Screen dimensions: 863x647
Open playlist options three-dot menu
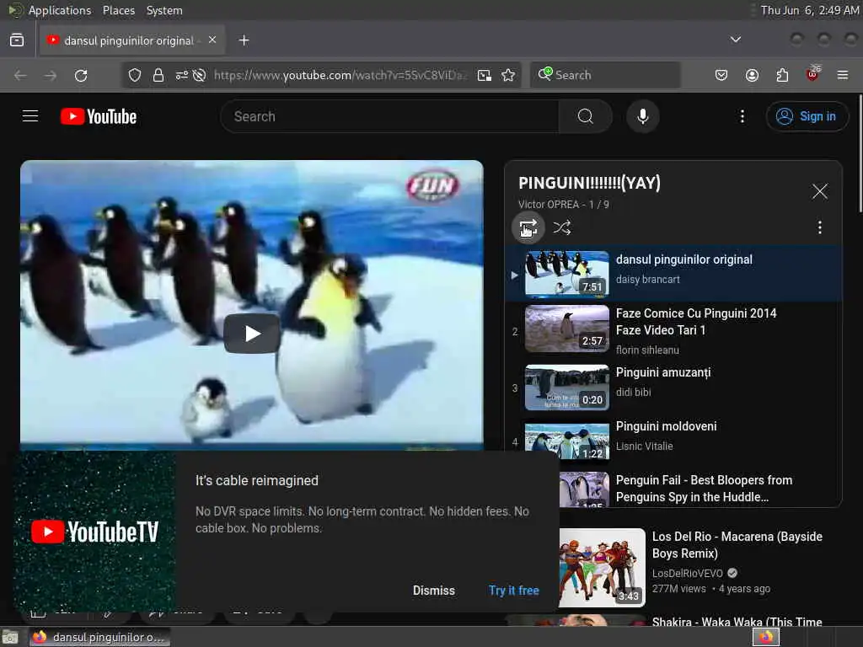coord(819,227)
